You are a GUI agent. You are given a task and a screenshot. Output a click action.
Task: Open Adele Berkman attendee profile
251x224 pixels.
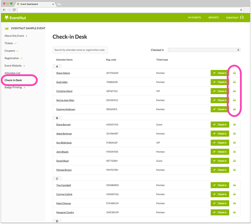point(64,134)
